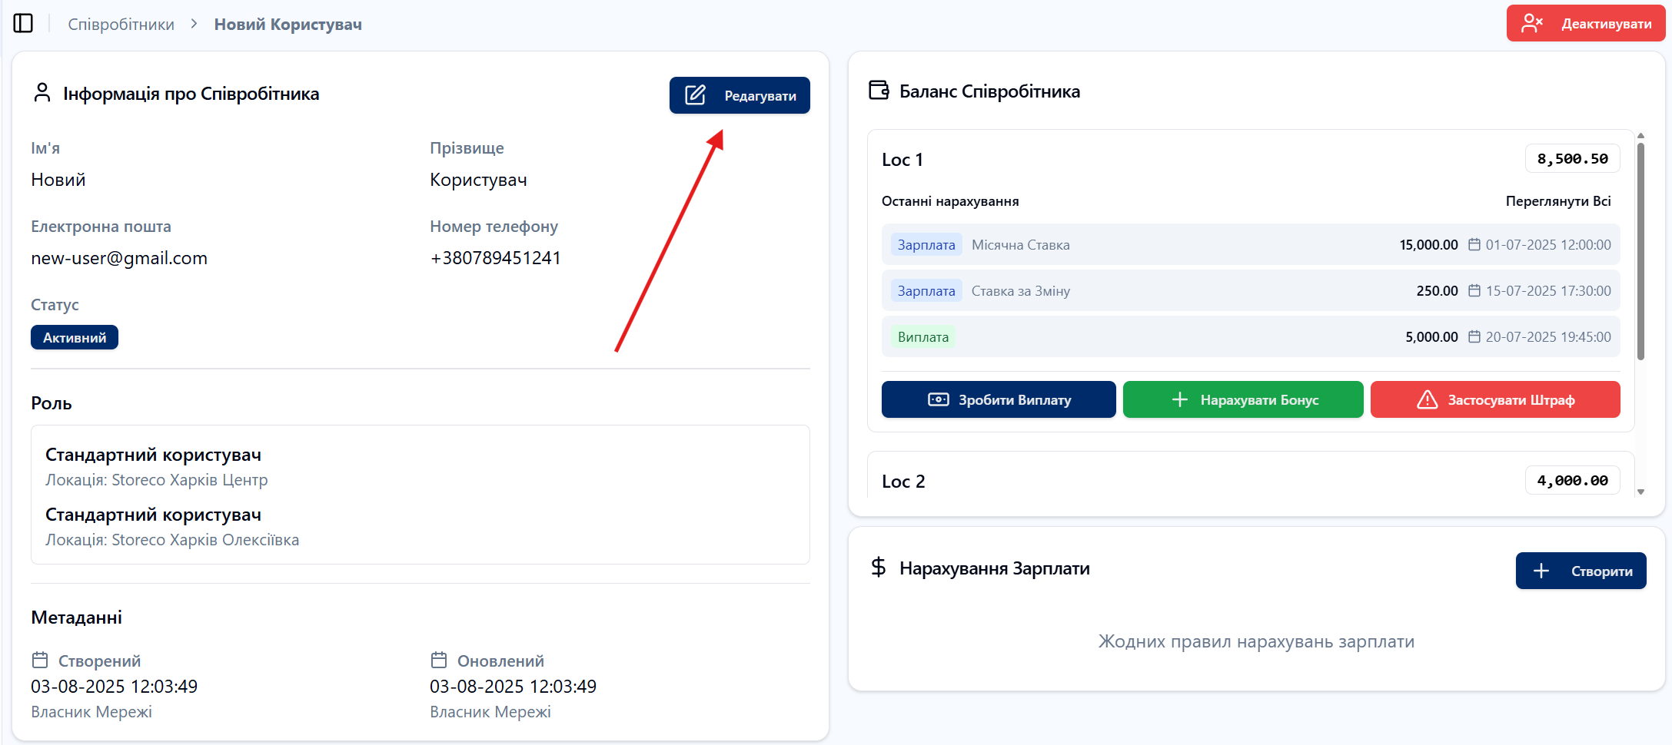1672x745 pixels.
Task: Click the calendar icon next to Оновлений
Action: [x=439, y=661]
